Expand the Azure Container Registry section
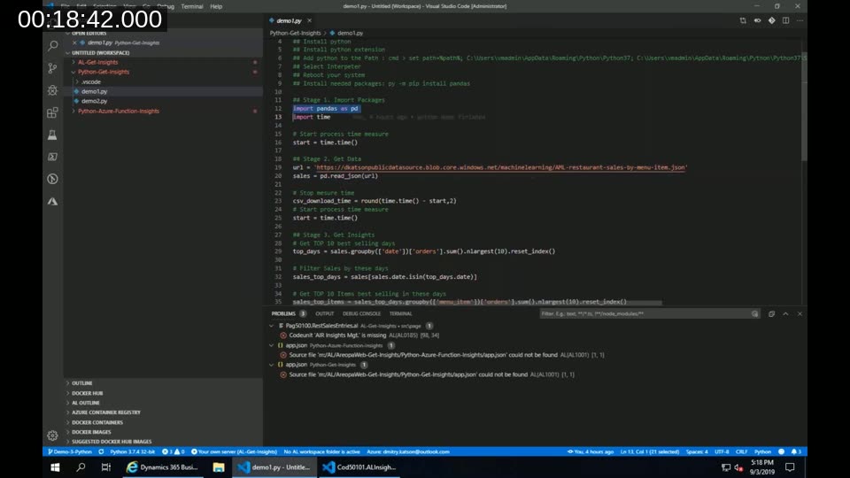Screen dimensions: 850x478 click(105, 412)
